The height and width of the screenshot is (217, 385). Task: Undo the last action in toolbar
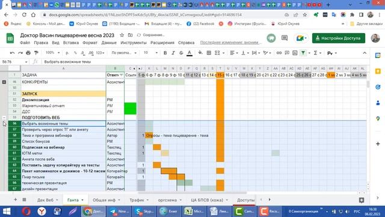click(x=12, y=53)
